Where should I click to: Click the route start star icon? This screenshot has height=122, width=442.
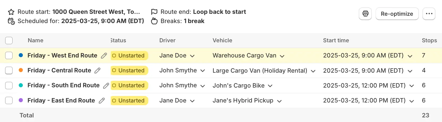click(11, 12)
